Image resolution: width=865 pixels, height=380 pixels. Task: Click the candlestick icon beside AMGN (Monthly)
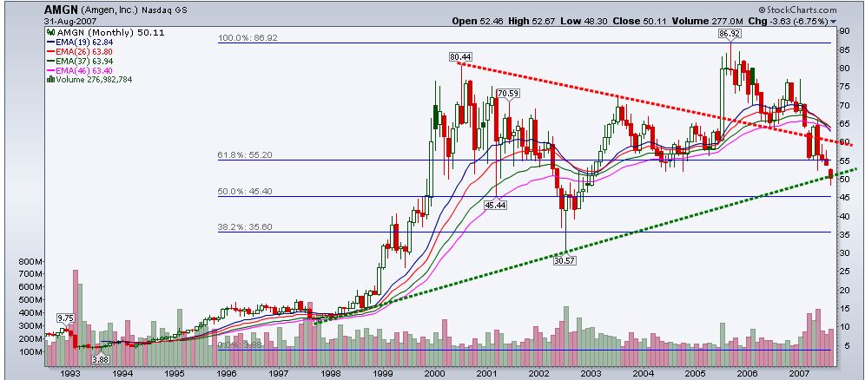click(x=52, y=32)
